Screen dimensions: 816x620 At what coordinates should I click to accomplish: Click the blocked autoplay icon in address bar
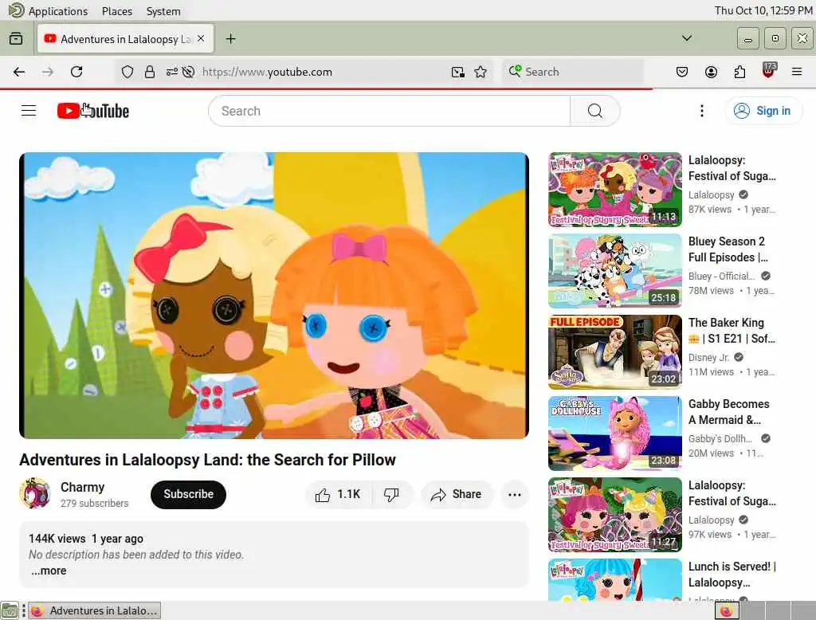point(188,72)
